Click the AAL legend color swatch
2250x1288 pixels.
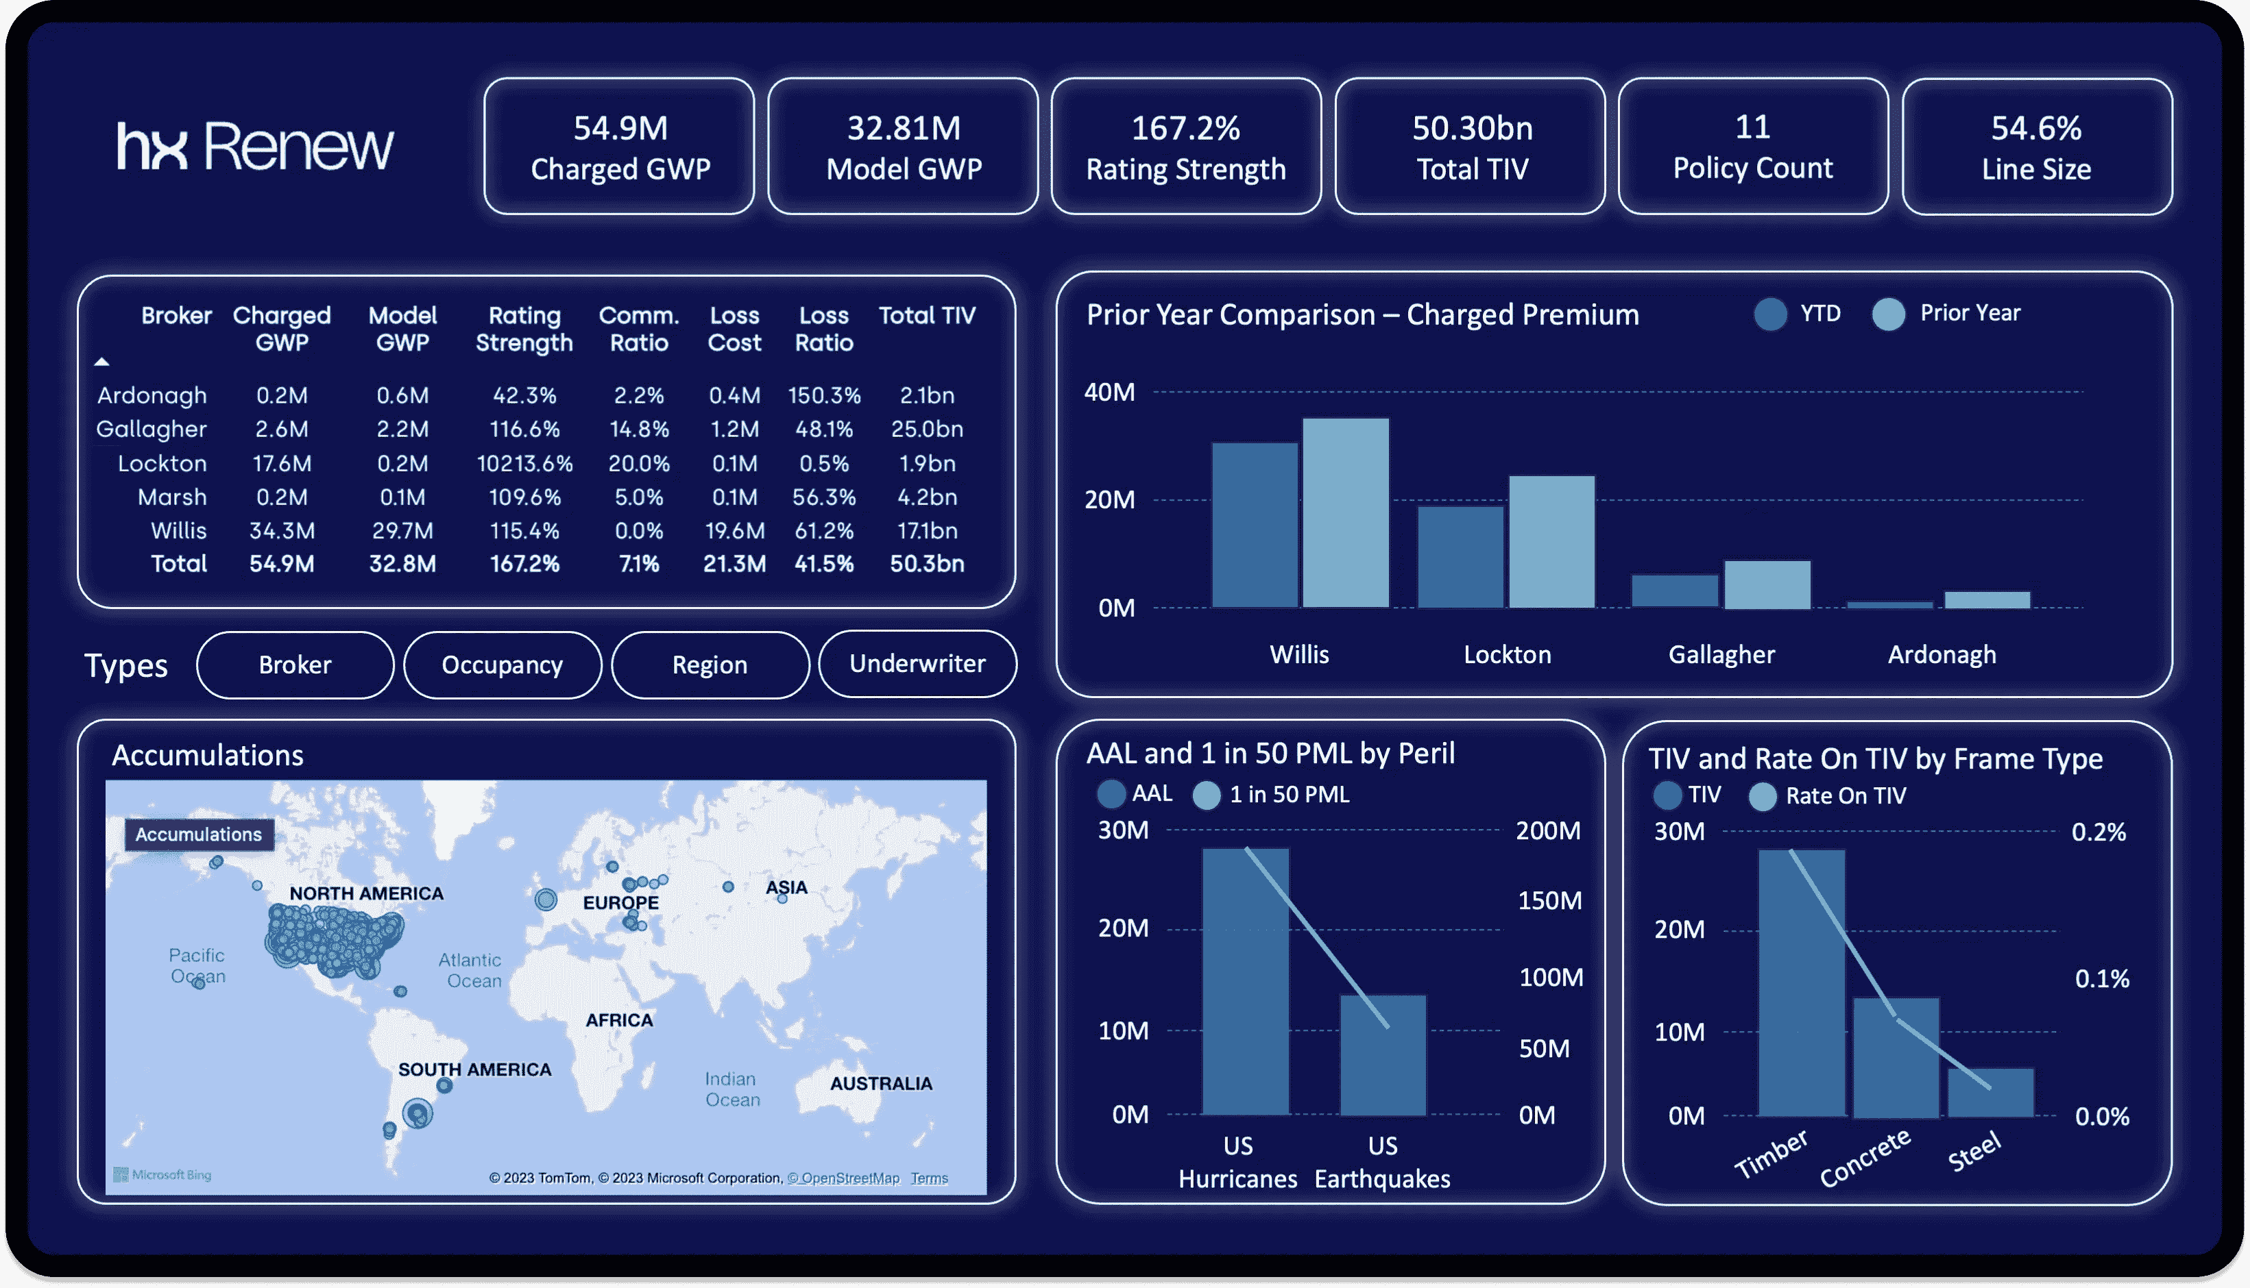tap(1111, 795)
